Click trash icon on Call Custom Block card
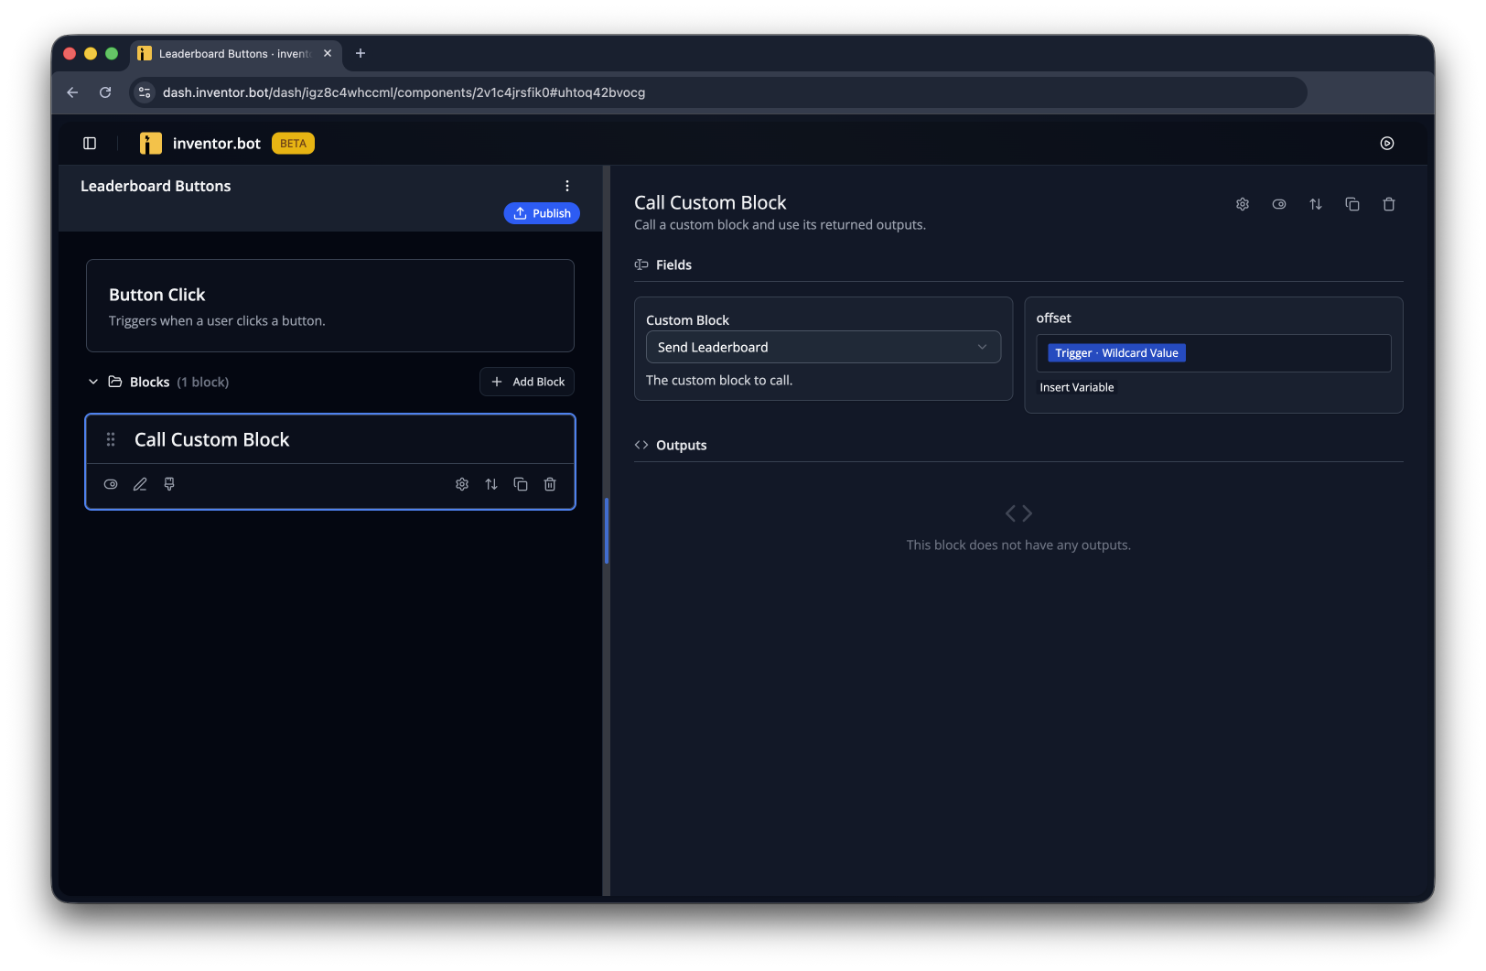This screenshot has width=1486, height=971. (550, 484)
